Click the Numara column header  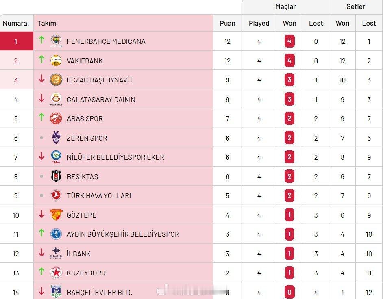click(16, 23)
